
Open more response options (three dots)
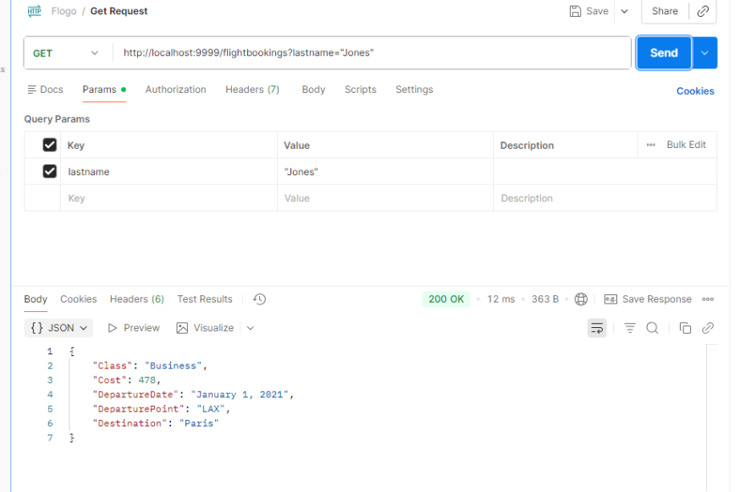[708, 299]
